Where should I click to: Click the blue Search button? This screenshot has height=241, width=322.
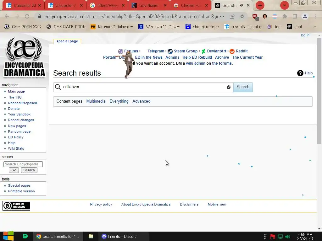(x=243, y=87)
